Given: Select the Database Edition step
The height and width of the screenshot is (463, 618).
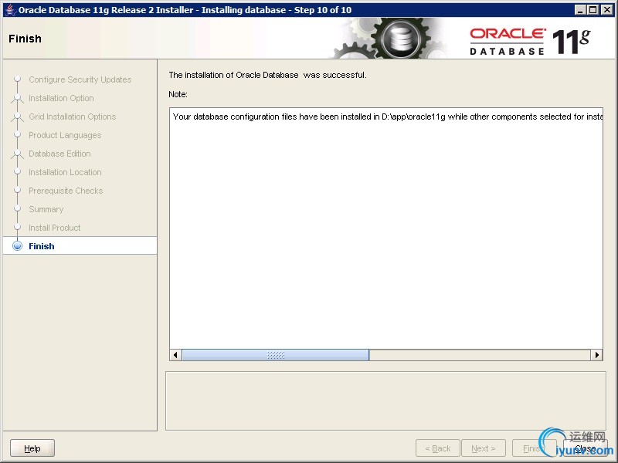Looking at the screenshot, I should pos(59,154).
